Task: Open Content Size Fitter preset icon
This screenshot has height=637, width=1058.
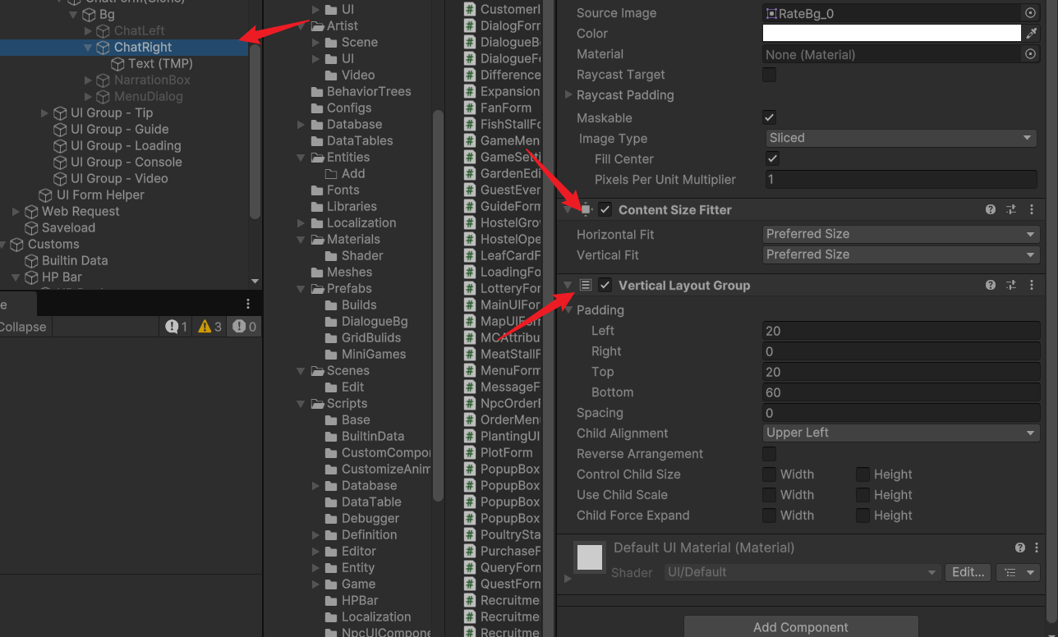Action: tap(1011, 210)
